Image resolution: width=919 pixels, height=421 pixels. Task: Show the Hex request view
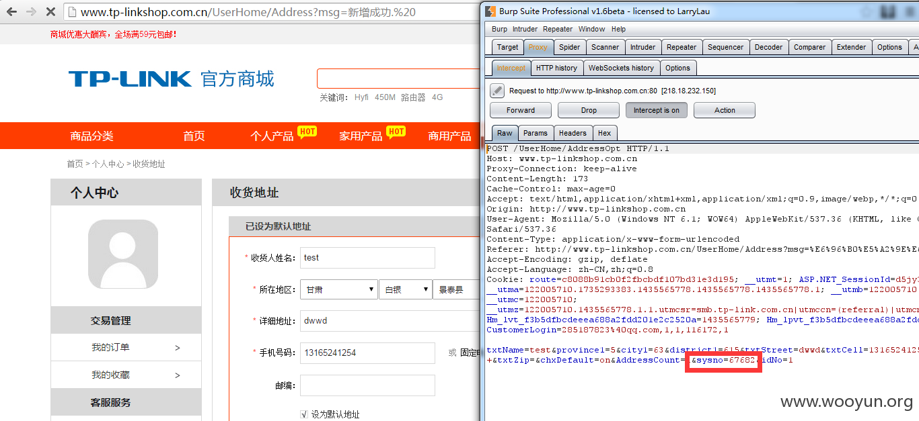click(605, 133)
